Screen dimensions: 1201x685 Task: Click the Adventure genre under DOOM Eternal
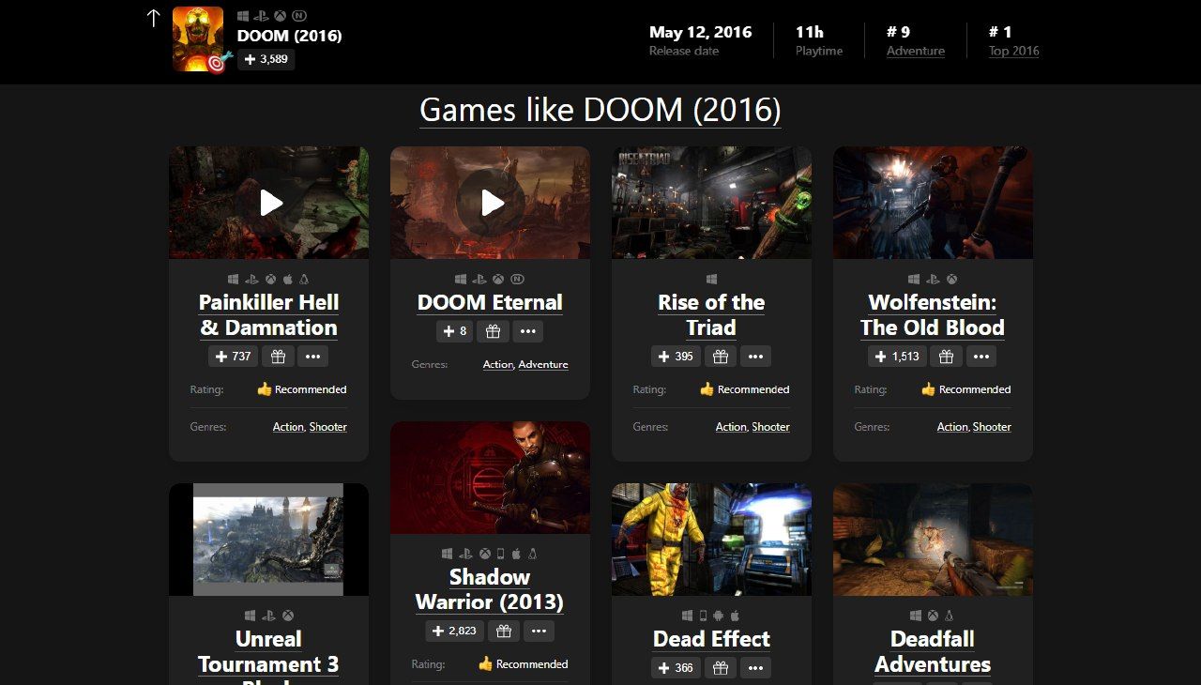pos(543,364)
